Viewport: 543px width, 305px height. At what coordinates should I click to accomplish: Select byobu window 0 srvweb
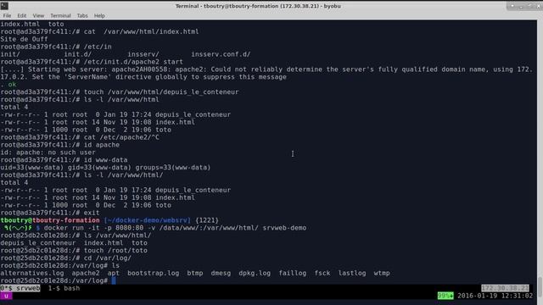pos(20,288)
